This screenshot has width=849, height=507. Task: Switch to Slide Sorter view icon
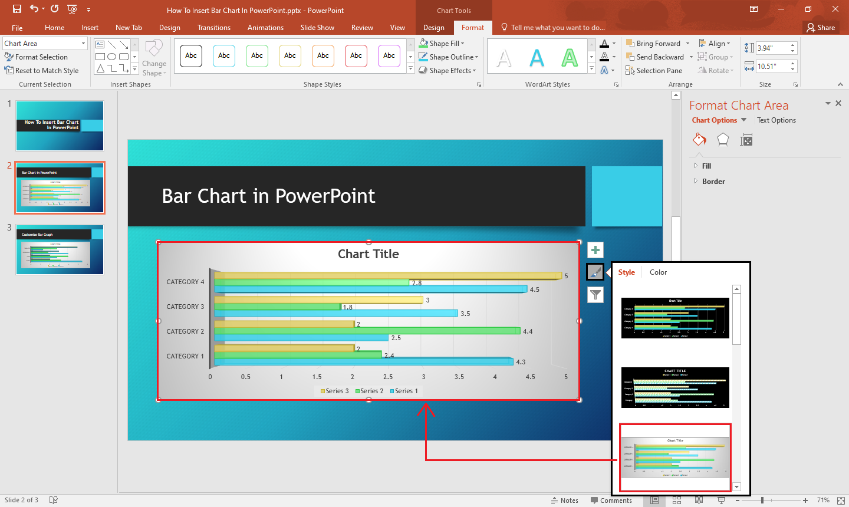pyautogui.click(x=677, y=501)
